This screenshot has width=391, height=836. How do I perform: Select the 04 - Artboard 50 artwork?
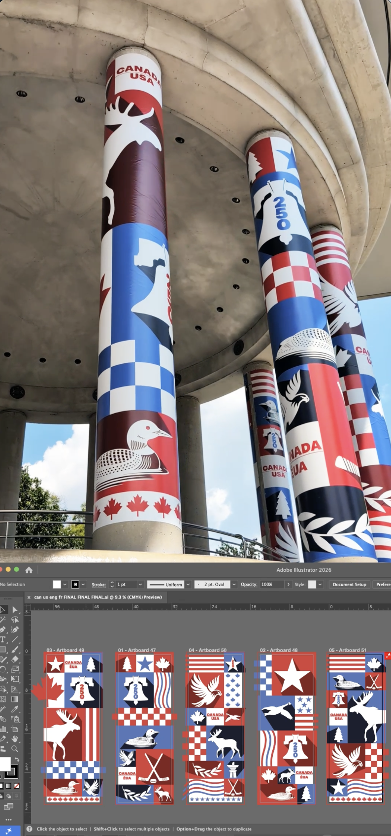coord(215,729)
